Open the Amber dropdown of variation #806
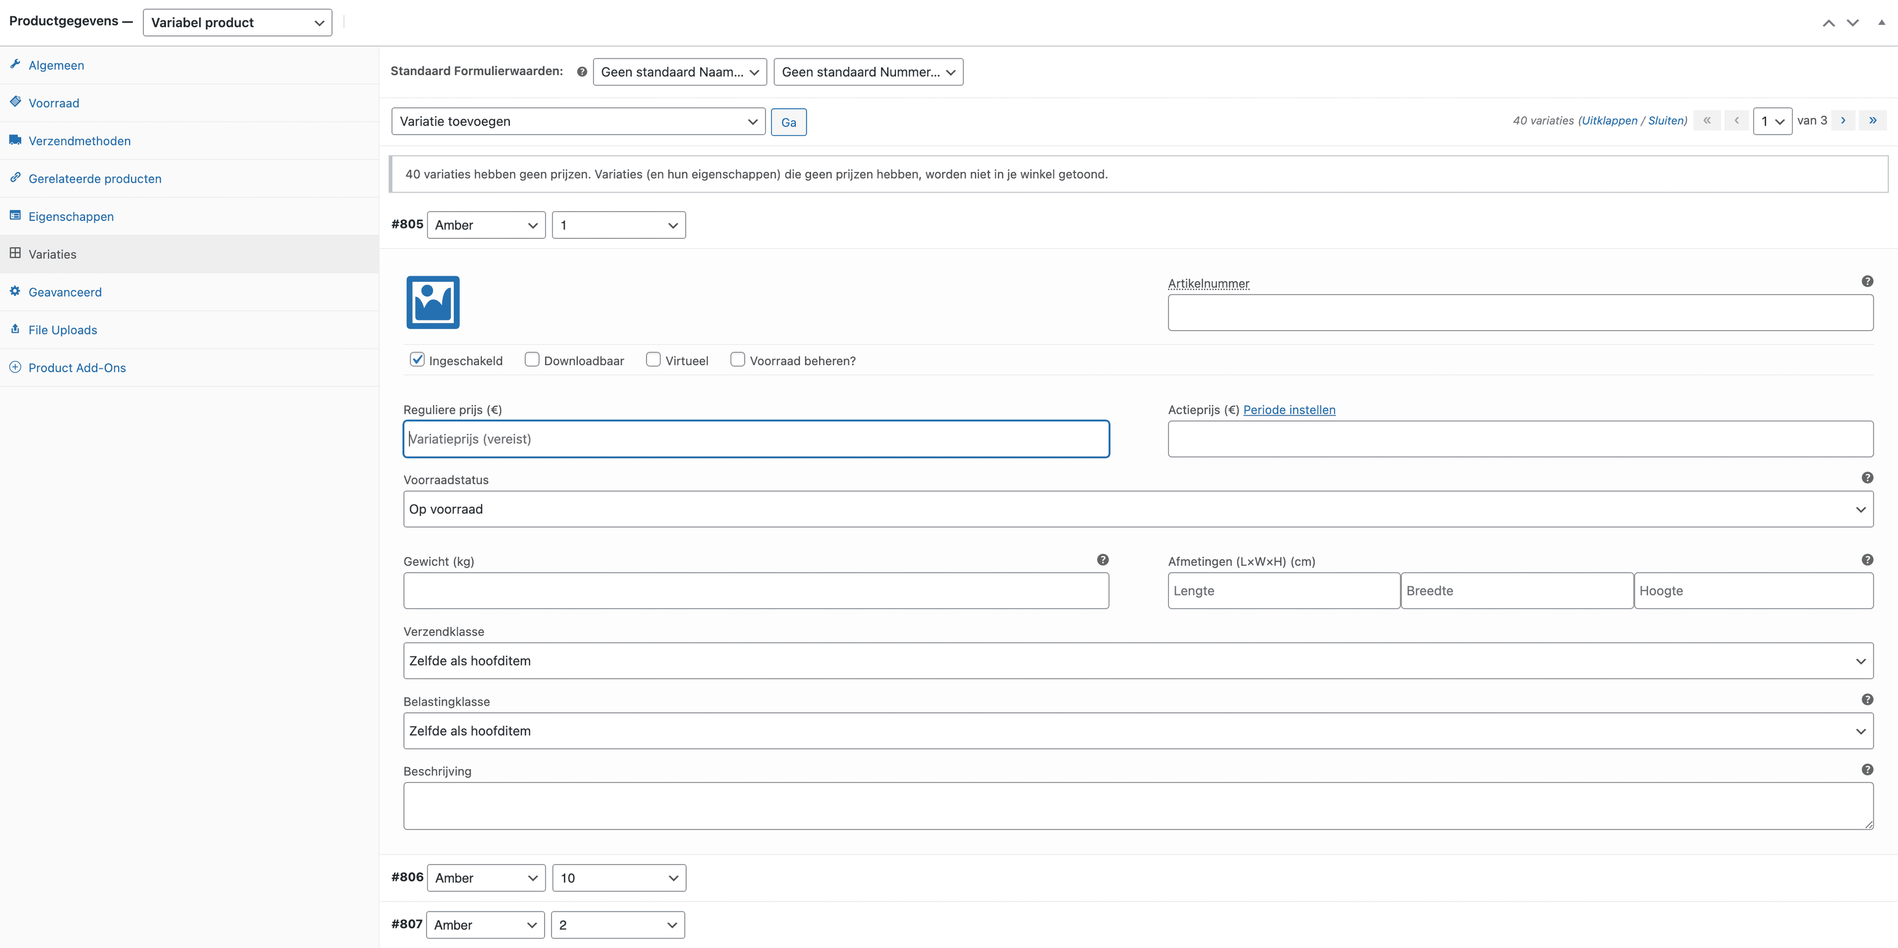This screenshot has width=1898, height=948. coord(486,878)
